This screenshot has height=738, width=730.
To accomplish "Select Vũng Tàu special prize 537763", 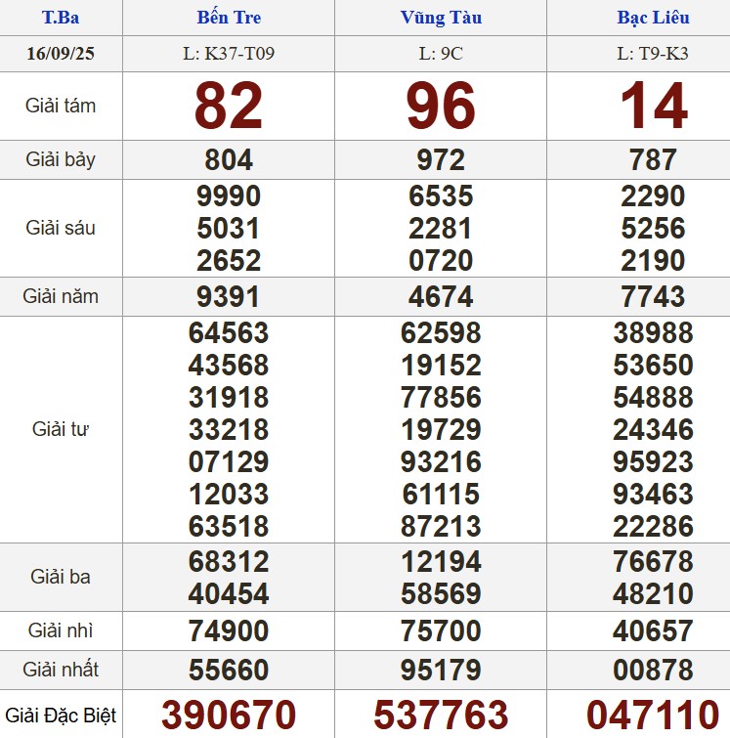I will (x=441, y=715).
